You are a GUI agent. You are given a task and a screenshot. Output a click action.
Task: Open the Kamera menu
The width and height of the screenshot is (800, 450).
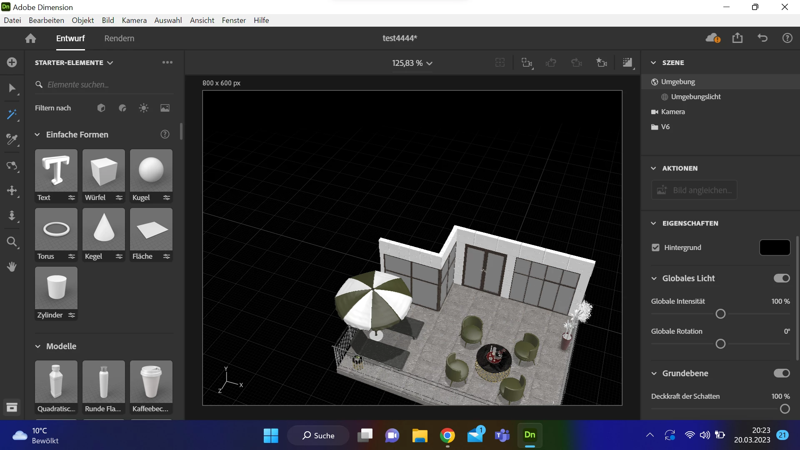click(134, 20)
